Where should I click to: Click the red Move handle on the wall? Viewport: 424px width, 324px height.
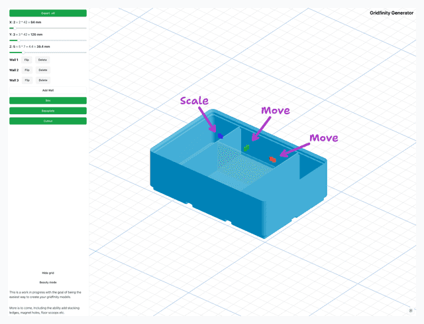pyautogui.click(x=272, y=159)
